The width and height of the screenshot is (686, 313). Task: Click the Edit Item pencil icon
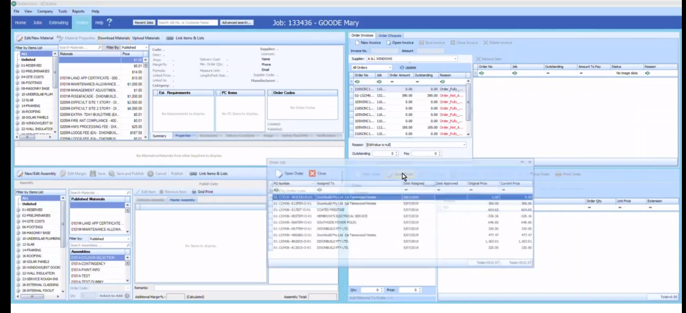pyautogui.click(x=138, y=192)
